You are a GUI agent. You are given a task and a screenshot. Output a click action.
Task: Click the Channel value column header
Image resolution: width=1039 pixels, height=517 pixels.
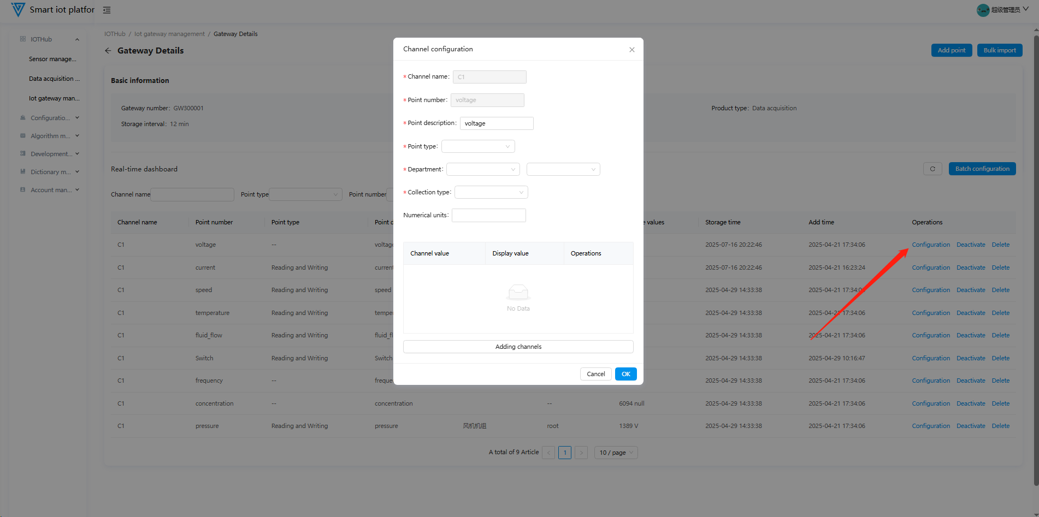(429, 253)
